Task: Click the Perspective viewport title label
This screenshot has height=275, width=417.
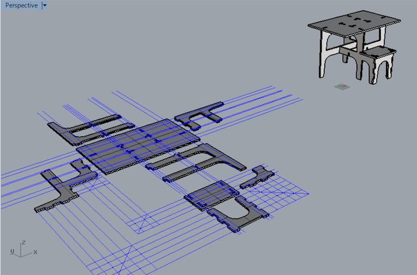Action: 21,5
